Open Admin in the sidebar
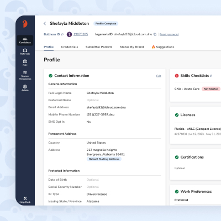The width and height of the screenshot is (221, 221). point(25,88)
